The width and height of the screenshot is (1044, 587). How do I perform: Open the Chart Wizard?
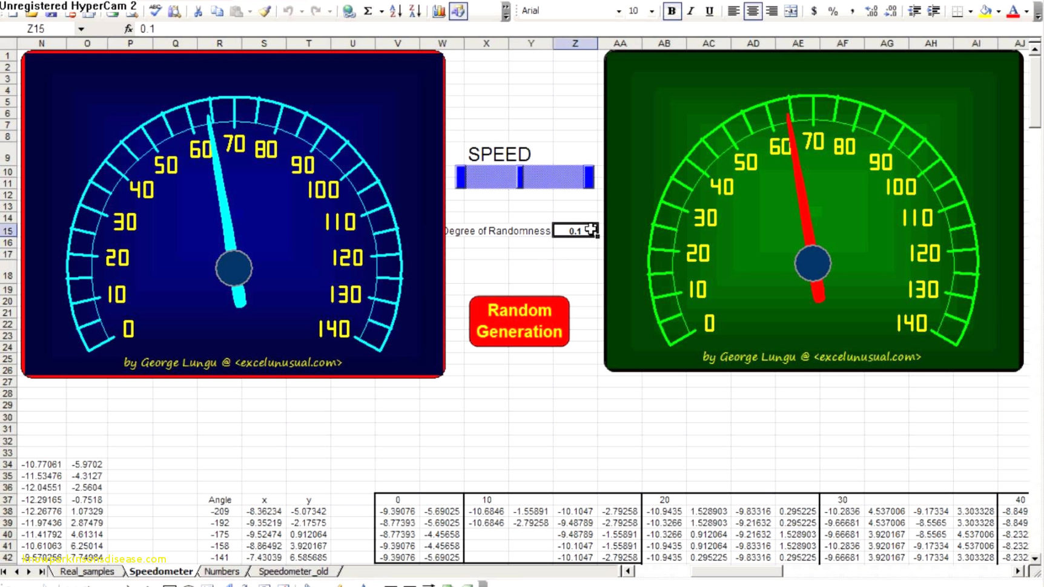pyautogui.click(x=438, y=10)
